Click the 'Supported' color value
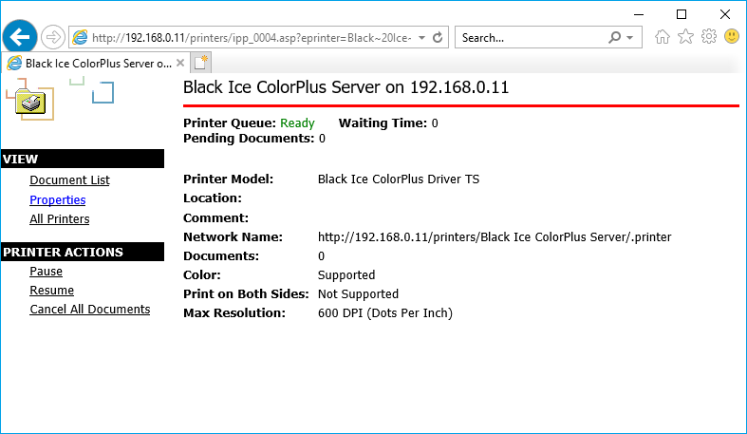Screen dimensions: 747x434 346,274
